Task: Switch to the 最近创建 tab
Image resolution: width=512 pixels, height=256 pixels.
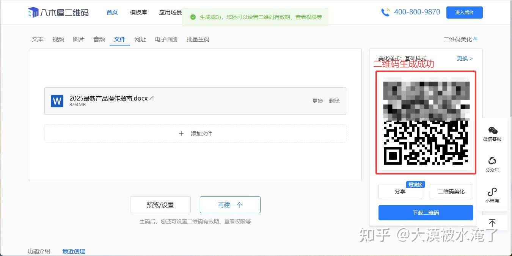Action: click(74, 251)
